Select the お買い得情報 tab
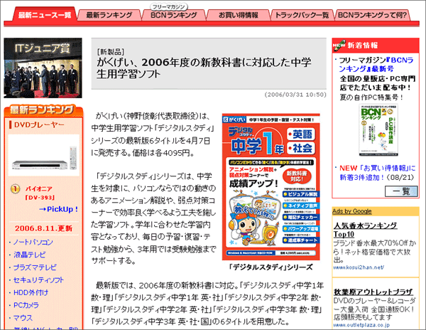 click(x=239, y=15)
